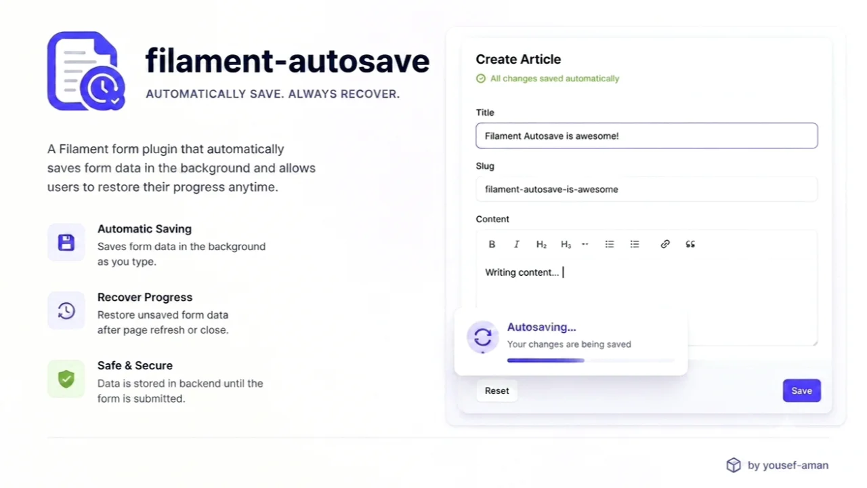The image size is (867, 488).
Task: Click the cube icon beside yousef-aman
Action: pos(734,465)
